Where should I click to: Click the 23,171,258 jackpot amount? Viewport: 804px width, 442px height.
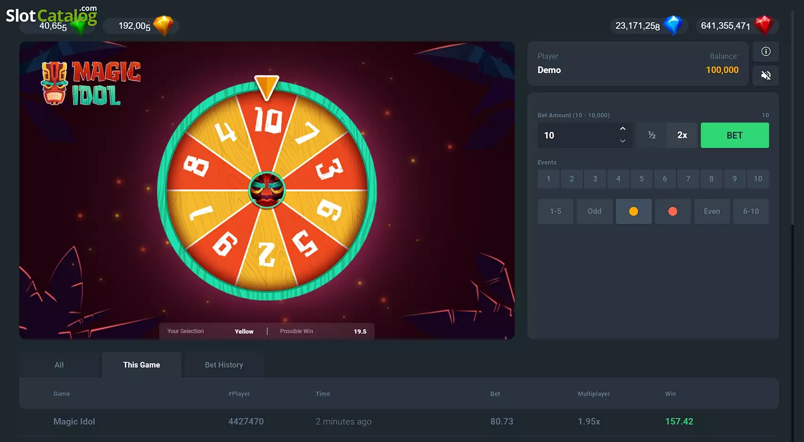tap(638, 26)
